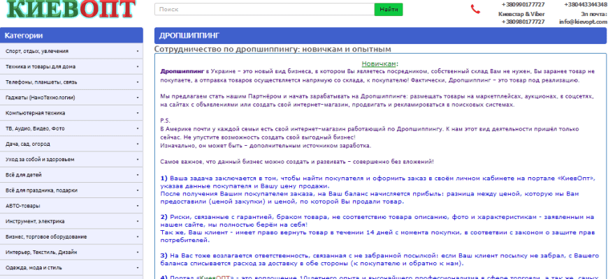The image size is (608, 279).
Task: Select the Уход за собой и здоровьем category
Action: pyautogui.click(x=71, y=160)
